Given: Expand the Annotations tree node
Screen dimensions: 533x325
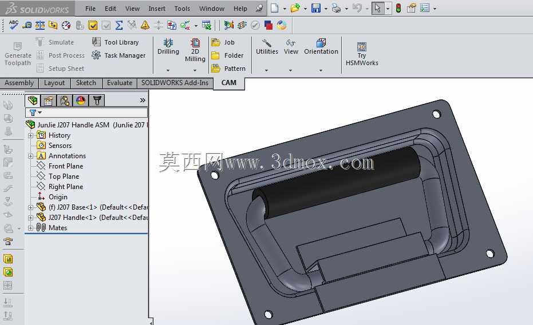Looking at the screenshot, I should (30, 156).
